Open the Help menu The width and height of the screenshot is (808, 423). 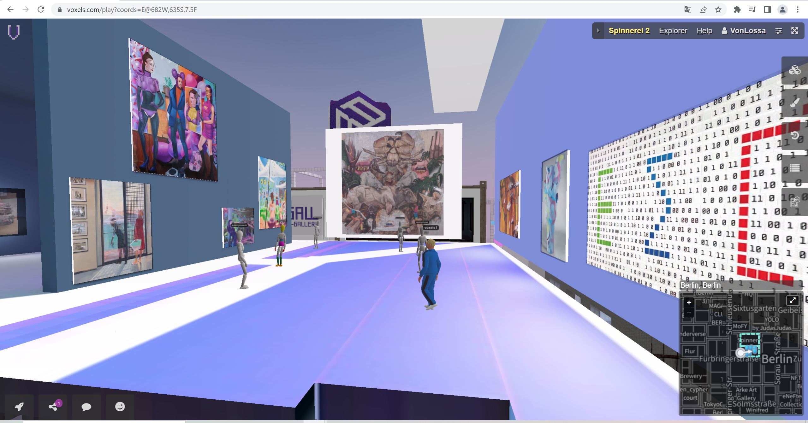click(x=704, y=31)
